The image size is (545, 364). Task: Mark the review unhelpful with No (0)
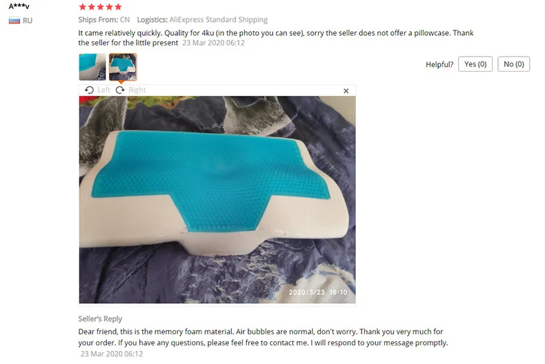click(514, 64)
